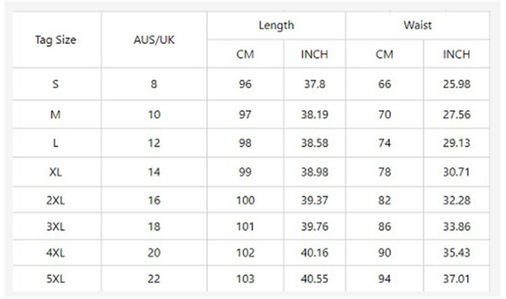This screenshot has height=299, width=506.
Task: Click AUS/UK size 14 cell
Action: tap(154, 172)
